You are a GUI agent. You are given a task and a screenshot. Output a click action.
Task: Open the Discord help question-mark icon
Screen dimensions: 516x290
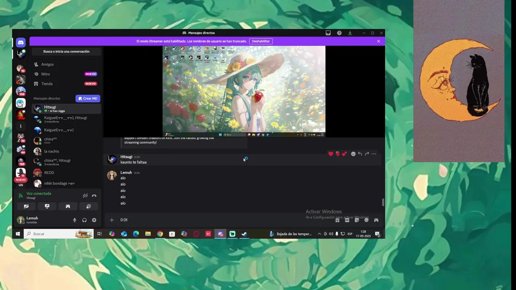click(339, 33)
